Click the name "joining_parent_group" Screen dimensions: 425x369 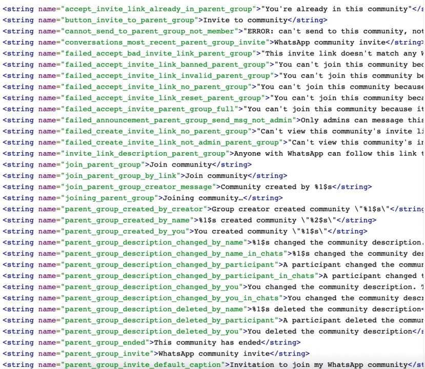(x=110, y=198)
